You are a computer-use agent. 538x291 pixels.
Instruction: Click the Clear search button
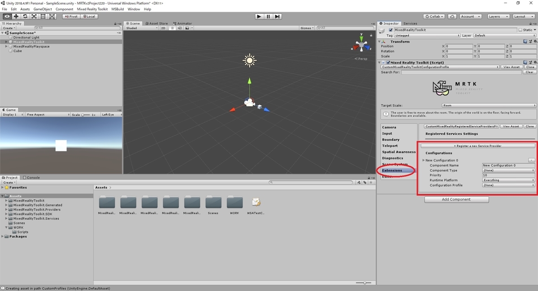coord(529,72)
